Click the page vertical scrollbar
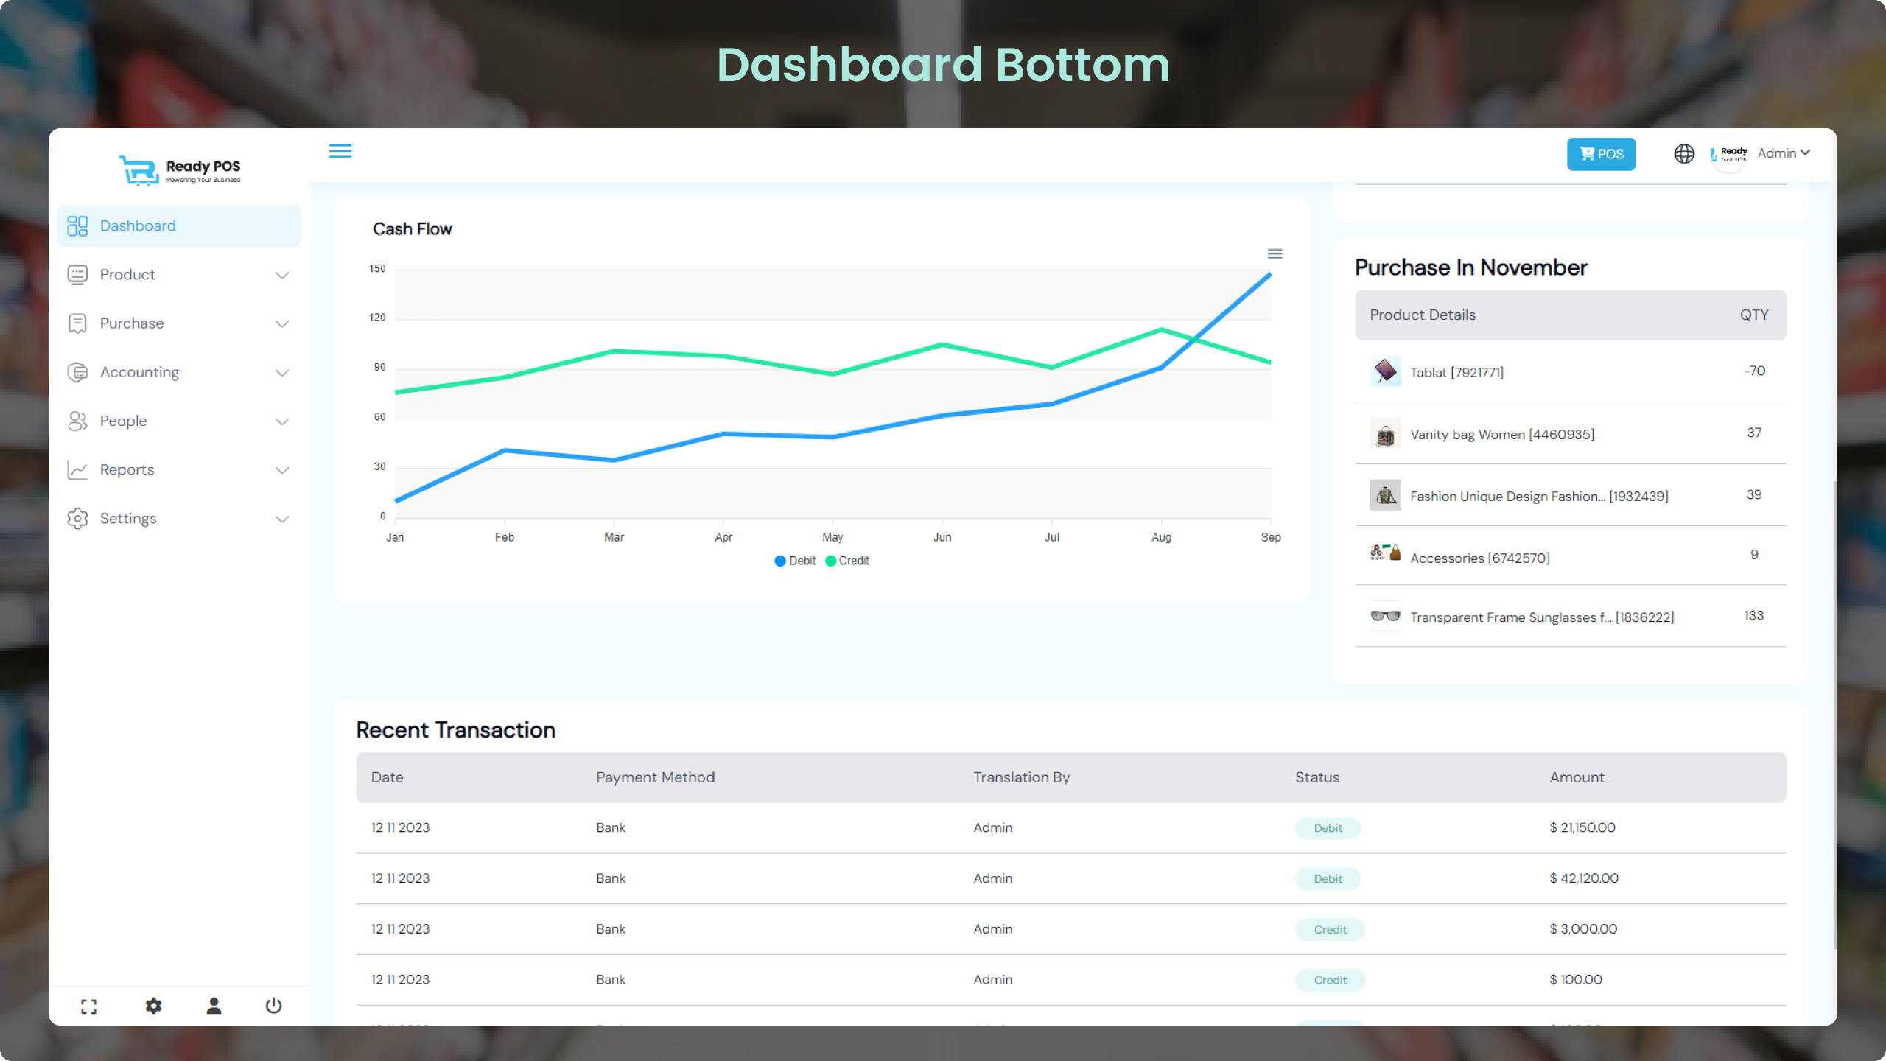The width and height of the screenshot is (1886, 1061). pyautogui.click(x=1834, y=715)
